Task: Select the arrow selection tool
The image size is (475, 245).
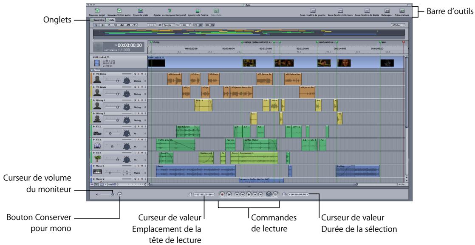Action: point(97,25)
